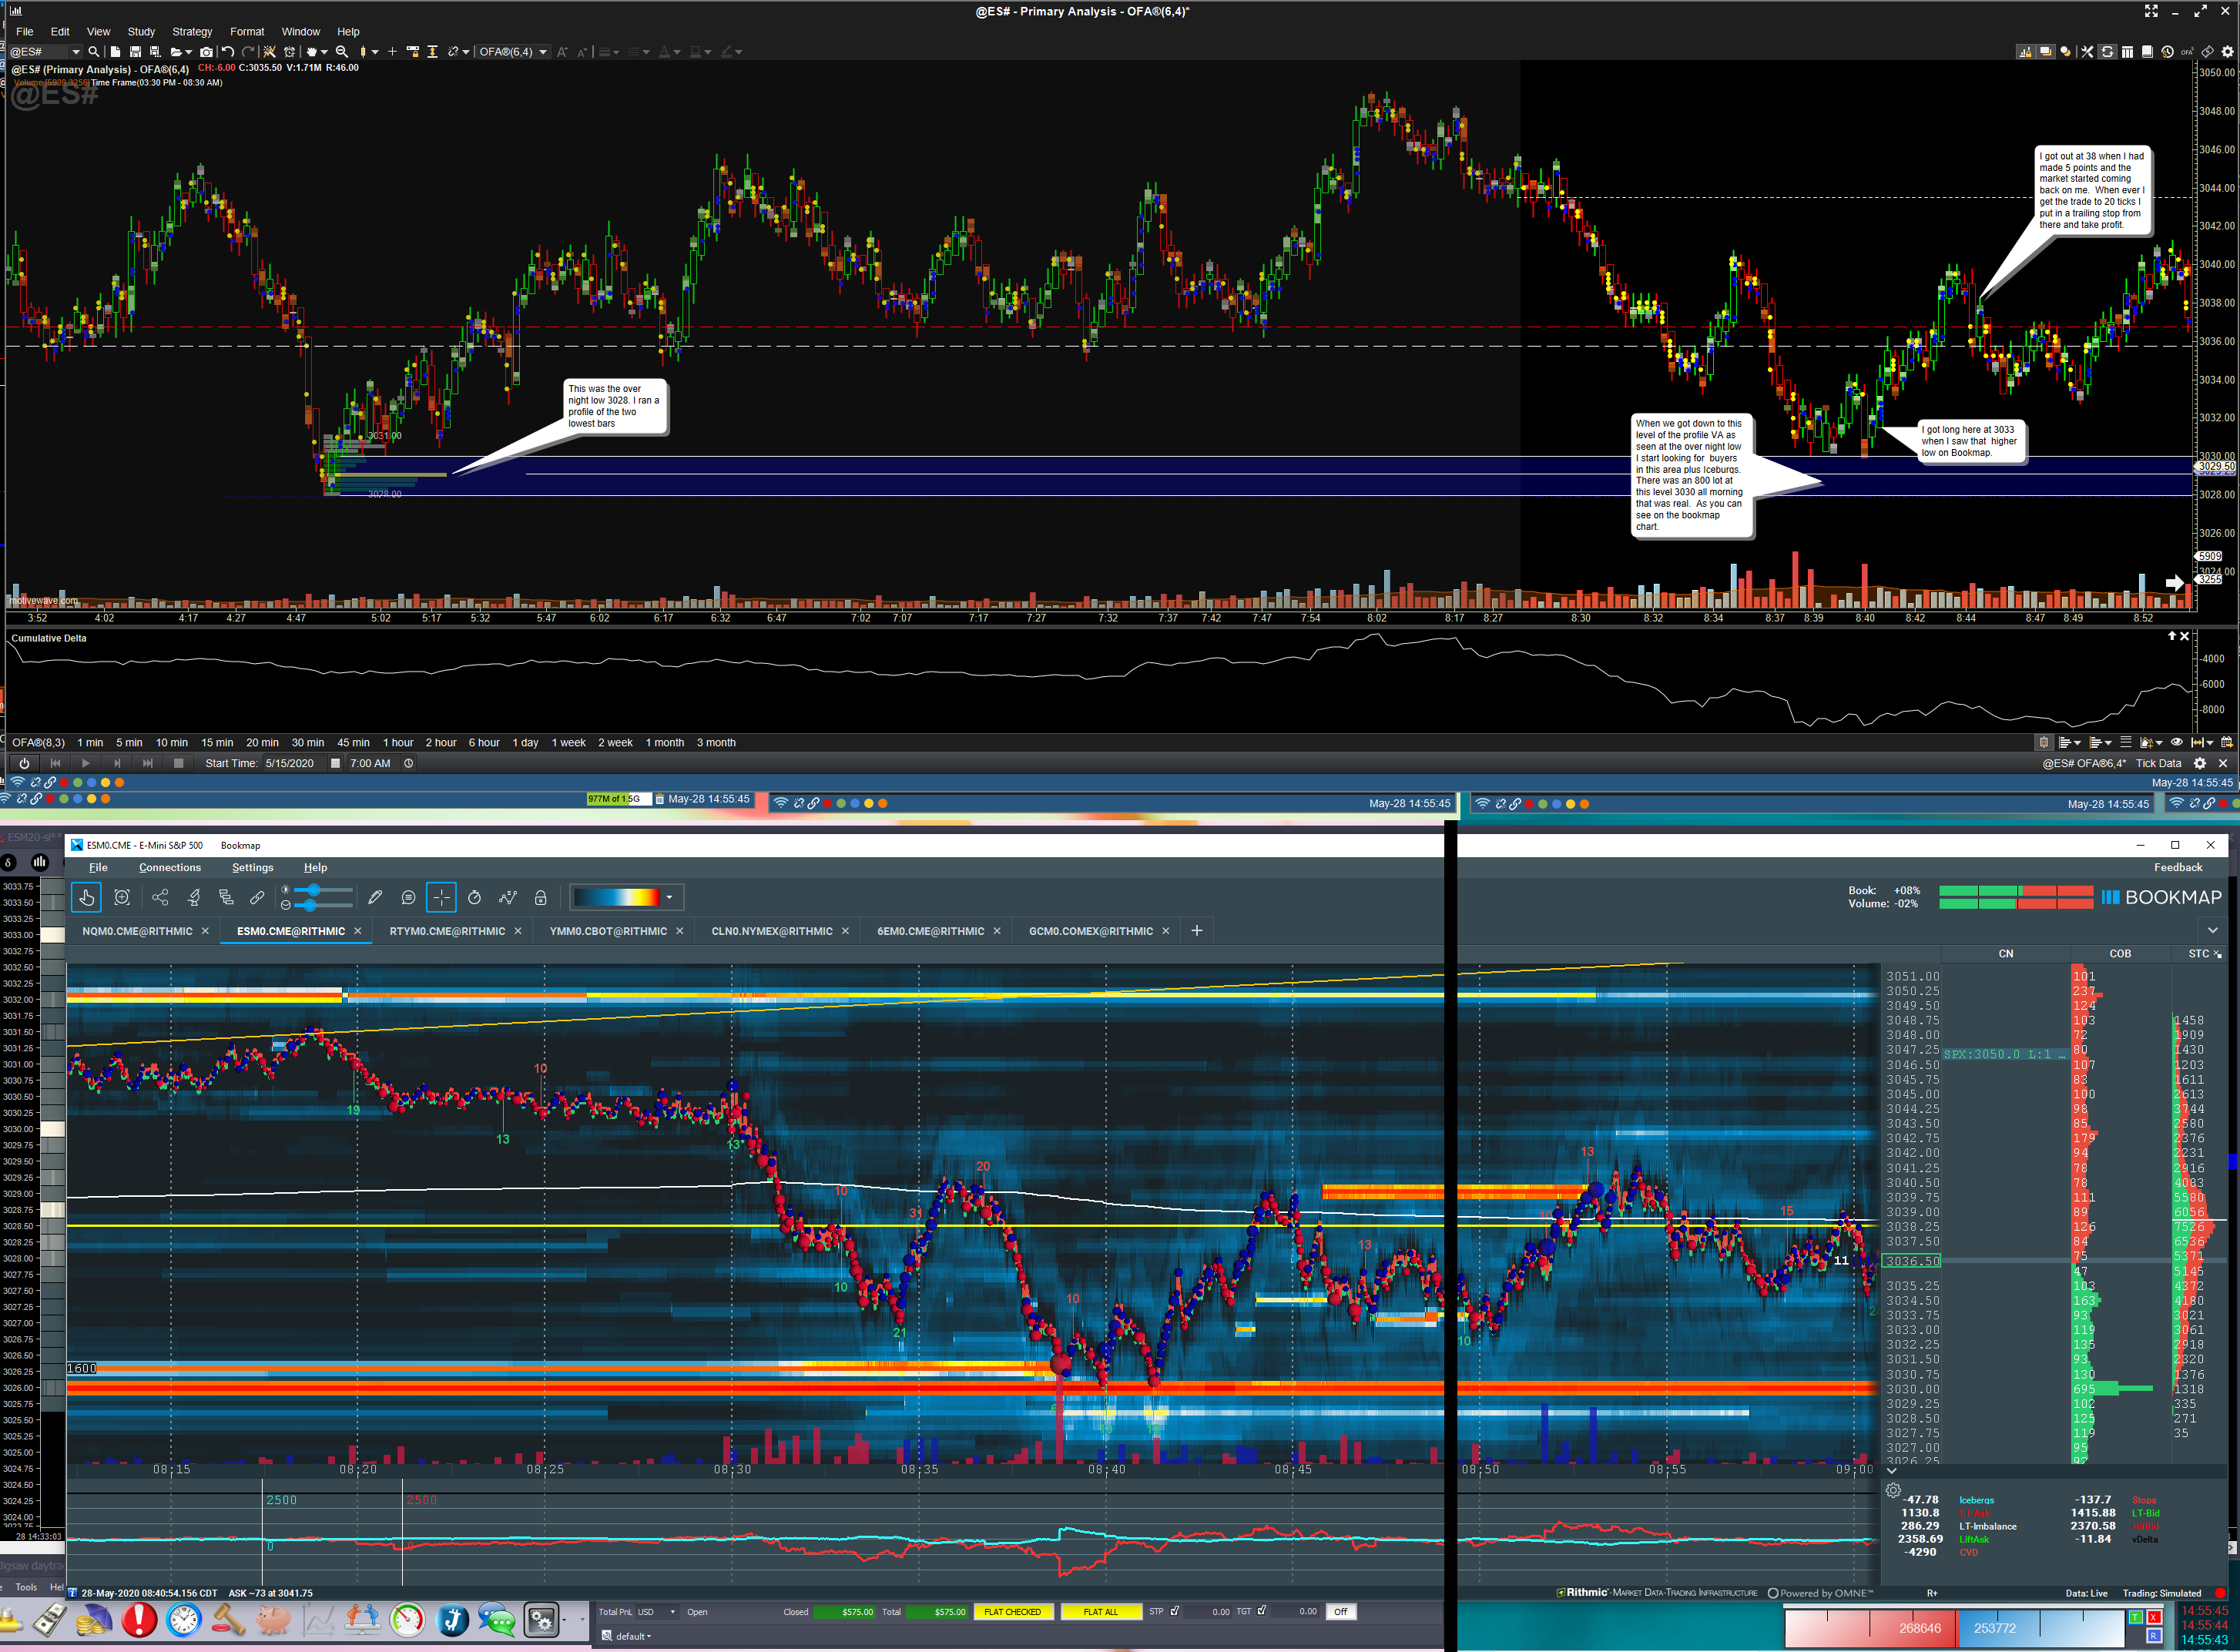Click the Bookmap zoom-in frame icon

click(122, 898)
